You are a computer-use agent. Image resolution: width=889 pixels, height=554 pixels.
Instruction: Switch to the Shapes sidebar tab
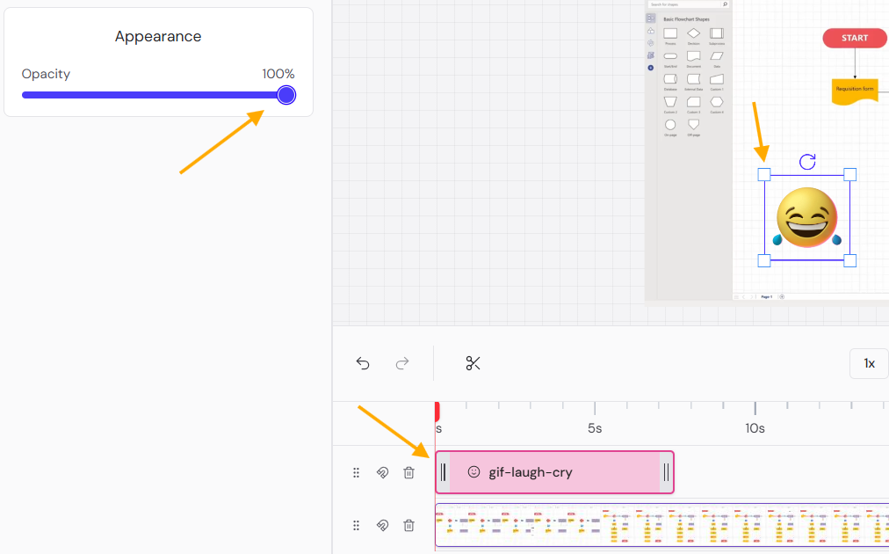point(651,31)
